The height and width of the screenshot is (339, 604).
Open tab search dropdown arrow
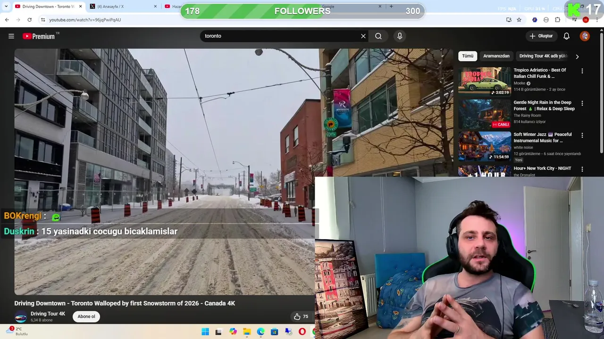(x=6, y=7)
